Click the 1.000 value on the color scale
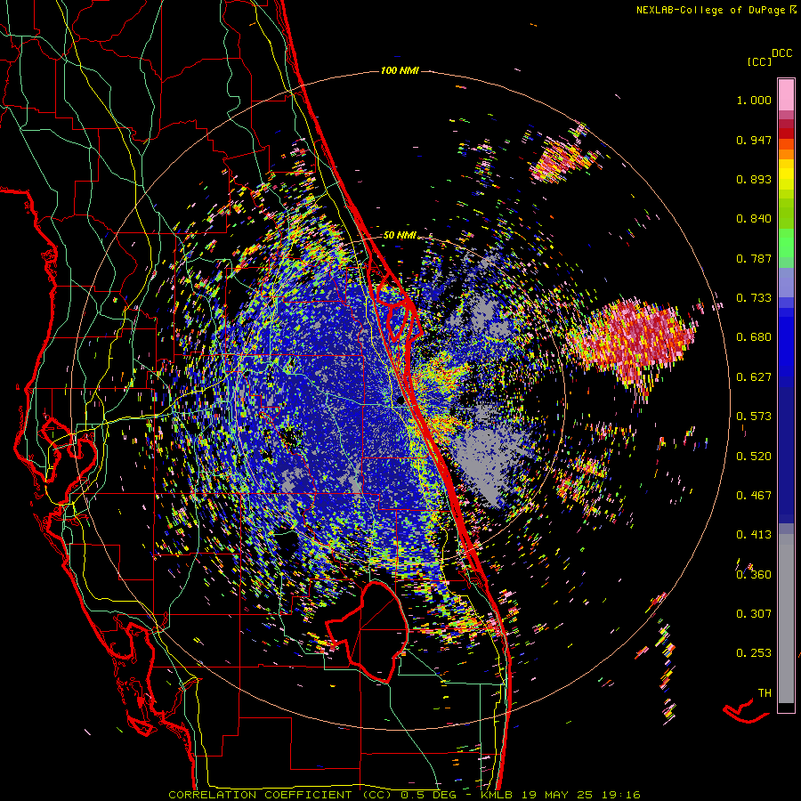The height and width of the screenshot is (801, 801). 754,100
